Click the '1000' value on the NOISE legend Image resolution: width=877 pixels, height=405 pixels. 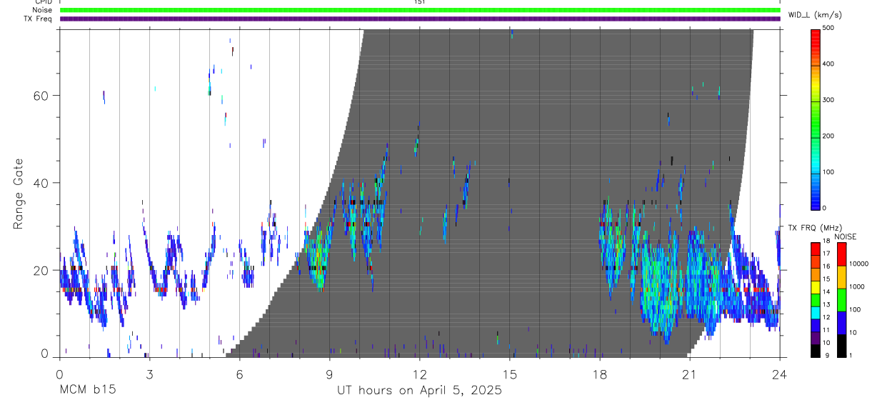(x=858, y=287)
